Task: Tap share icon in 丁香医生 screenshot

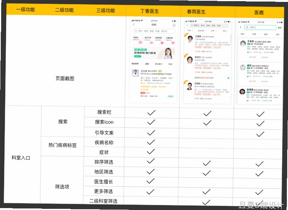Action: coord(174,25)
